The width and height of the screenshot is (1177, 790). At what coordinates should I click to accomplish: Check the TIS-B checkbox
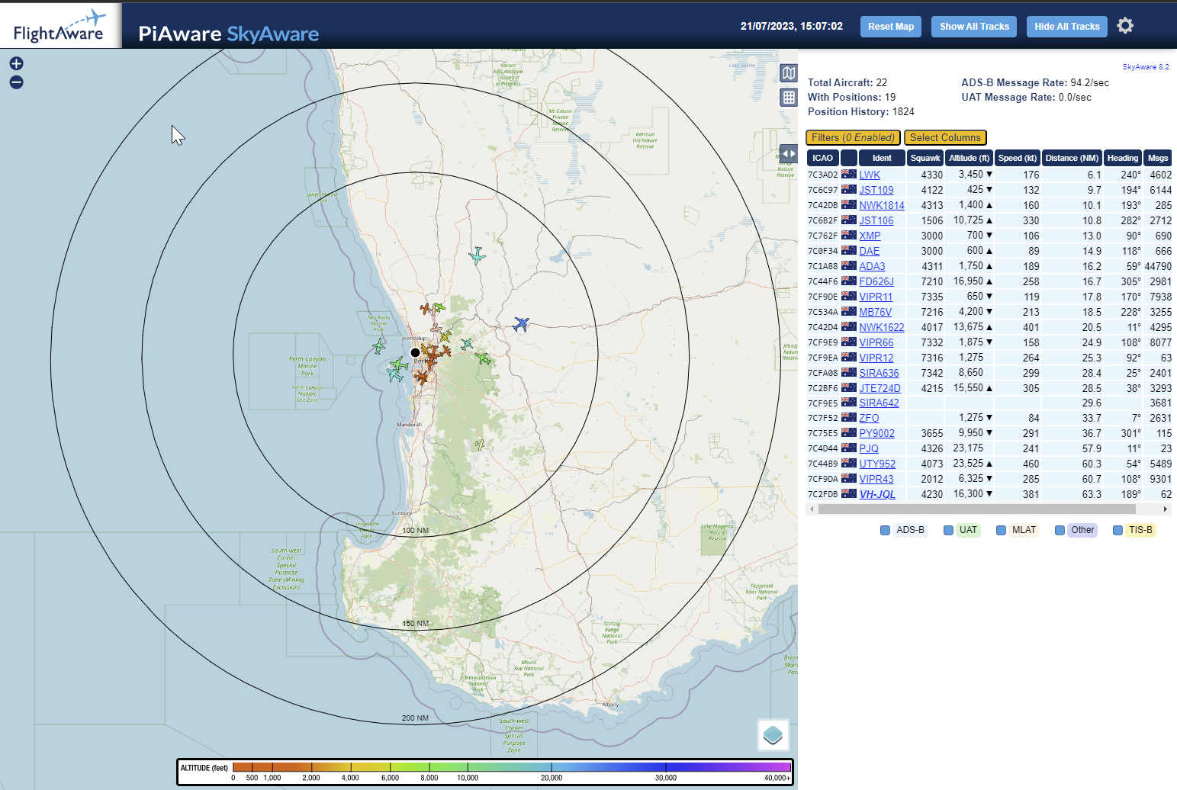pyautogui.click(x=1118, y=529)
